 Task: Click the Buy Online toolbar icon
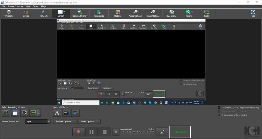pyautogui.click(x=172, y=14)
